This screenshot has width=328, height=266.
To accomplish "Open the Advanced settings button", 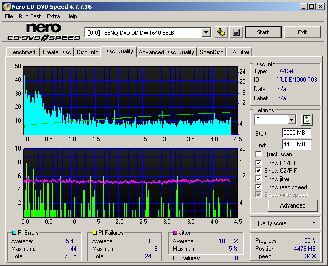I will pos(292,205).
